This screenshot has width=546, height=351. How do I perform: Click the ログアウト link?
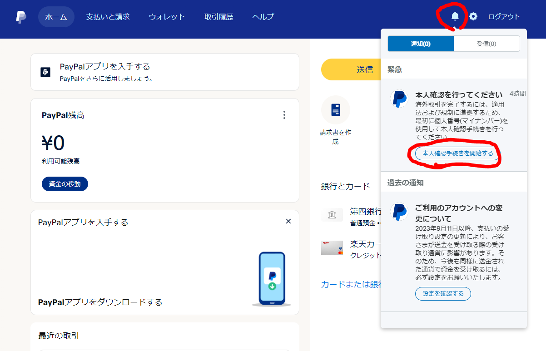click(504, 16)
